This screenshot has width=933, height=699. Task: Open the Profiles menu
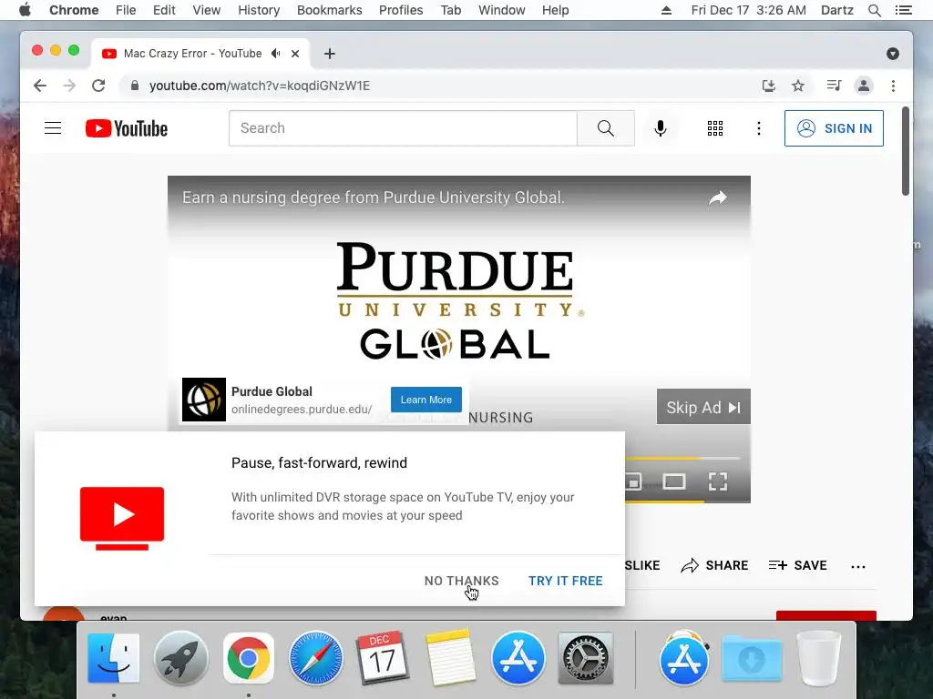(x=401, y=10)
